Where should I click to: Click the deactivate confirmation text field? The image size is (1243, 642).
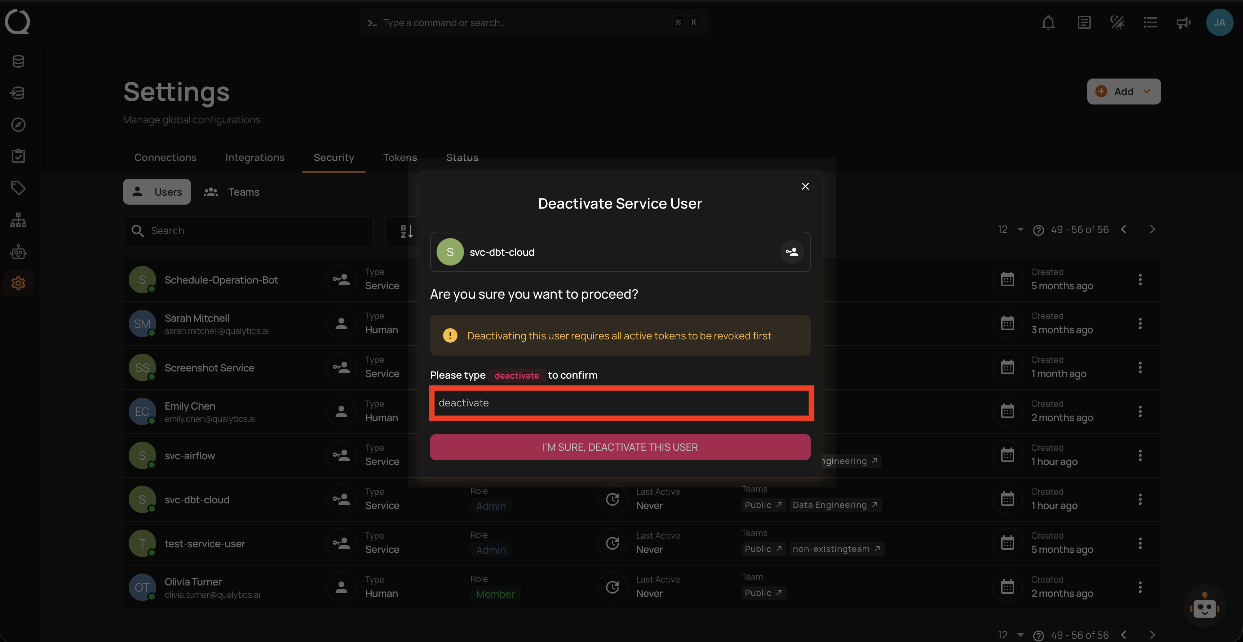coord(621,403)
